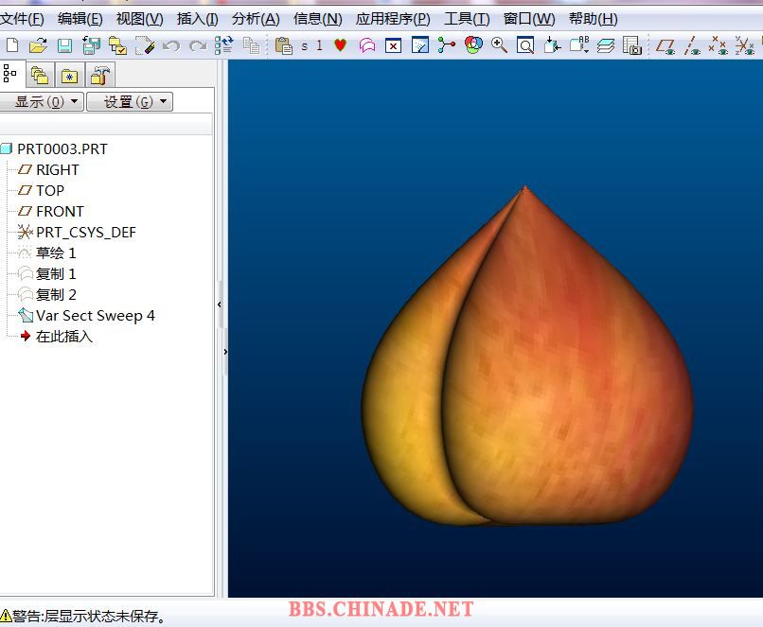
Task: Click the Layers stack icon in toolbar
Action: tap(606, 45)
